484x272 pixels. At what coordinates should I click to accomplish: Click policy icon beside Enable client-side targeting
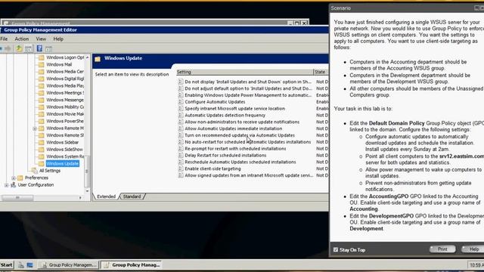(x=180, y=168)
